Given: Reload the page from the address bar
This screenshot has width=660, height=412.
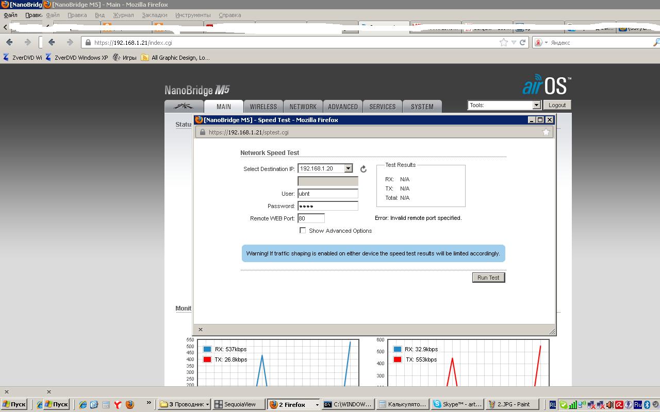Looking at the screenshot, I should click(522, 43).
